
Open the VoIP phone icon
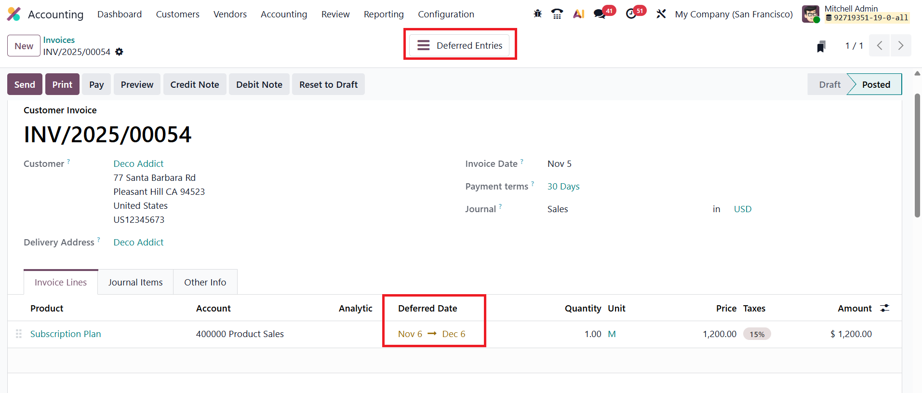click(x=557, y=14)
